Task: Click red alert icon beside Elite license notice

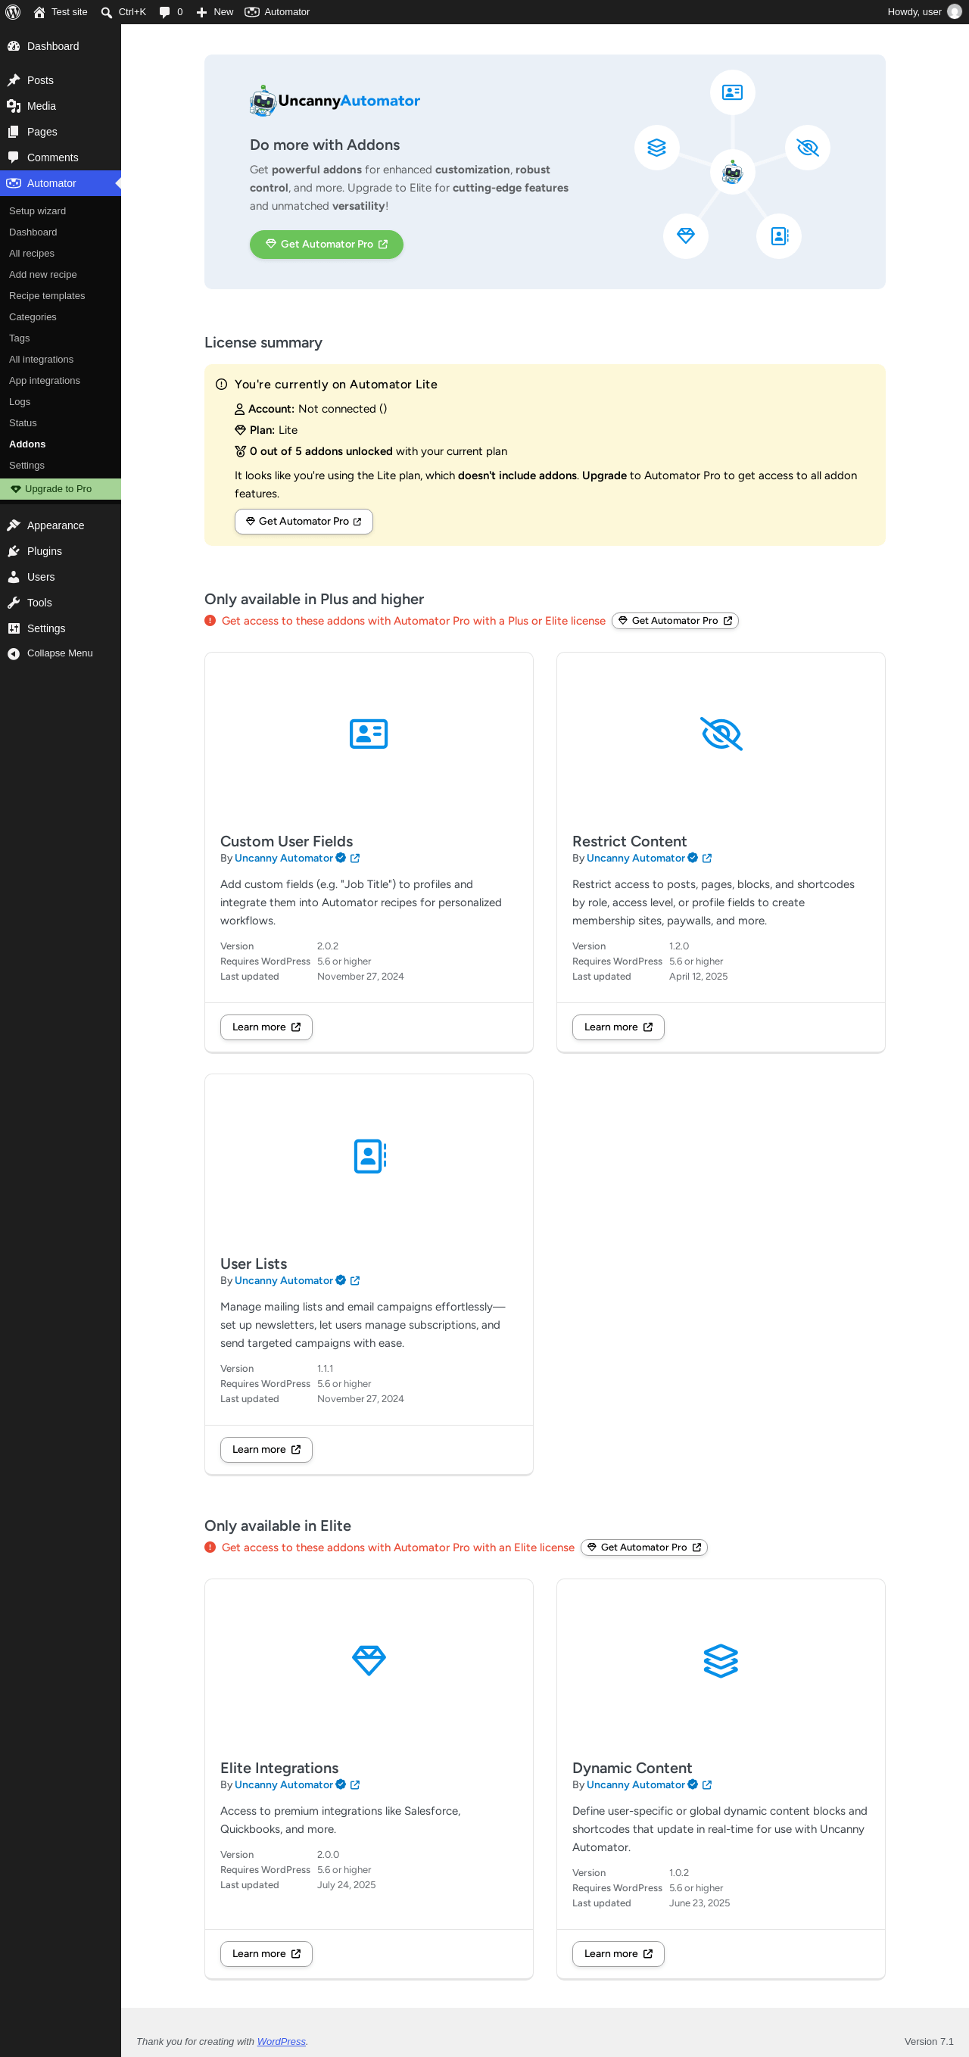Action: (x=210, y=1547)
